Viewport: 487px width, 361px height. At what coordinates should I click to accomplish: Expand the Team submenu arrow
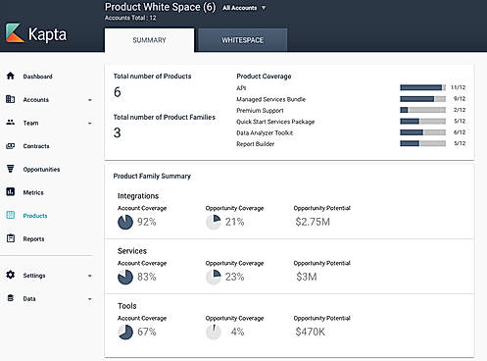(90, 124)
